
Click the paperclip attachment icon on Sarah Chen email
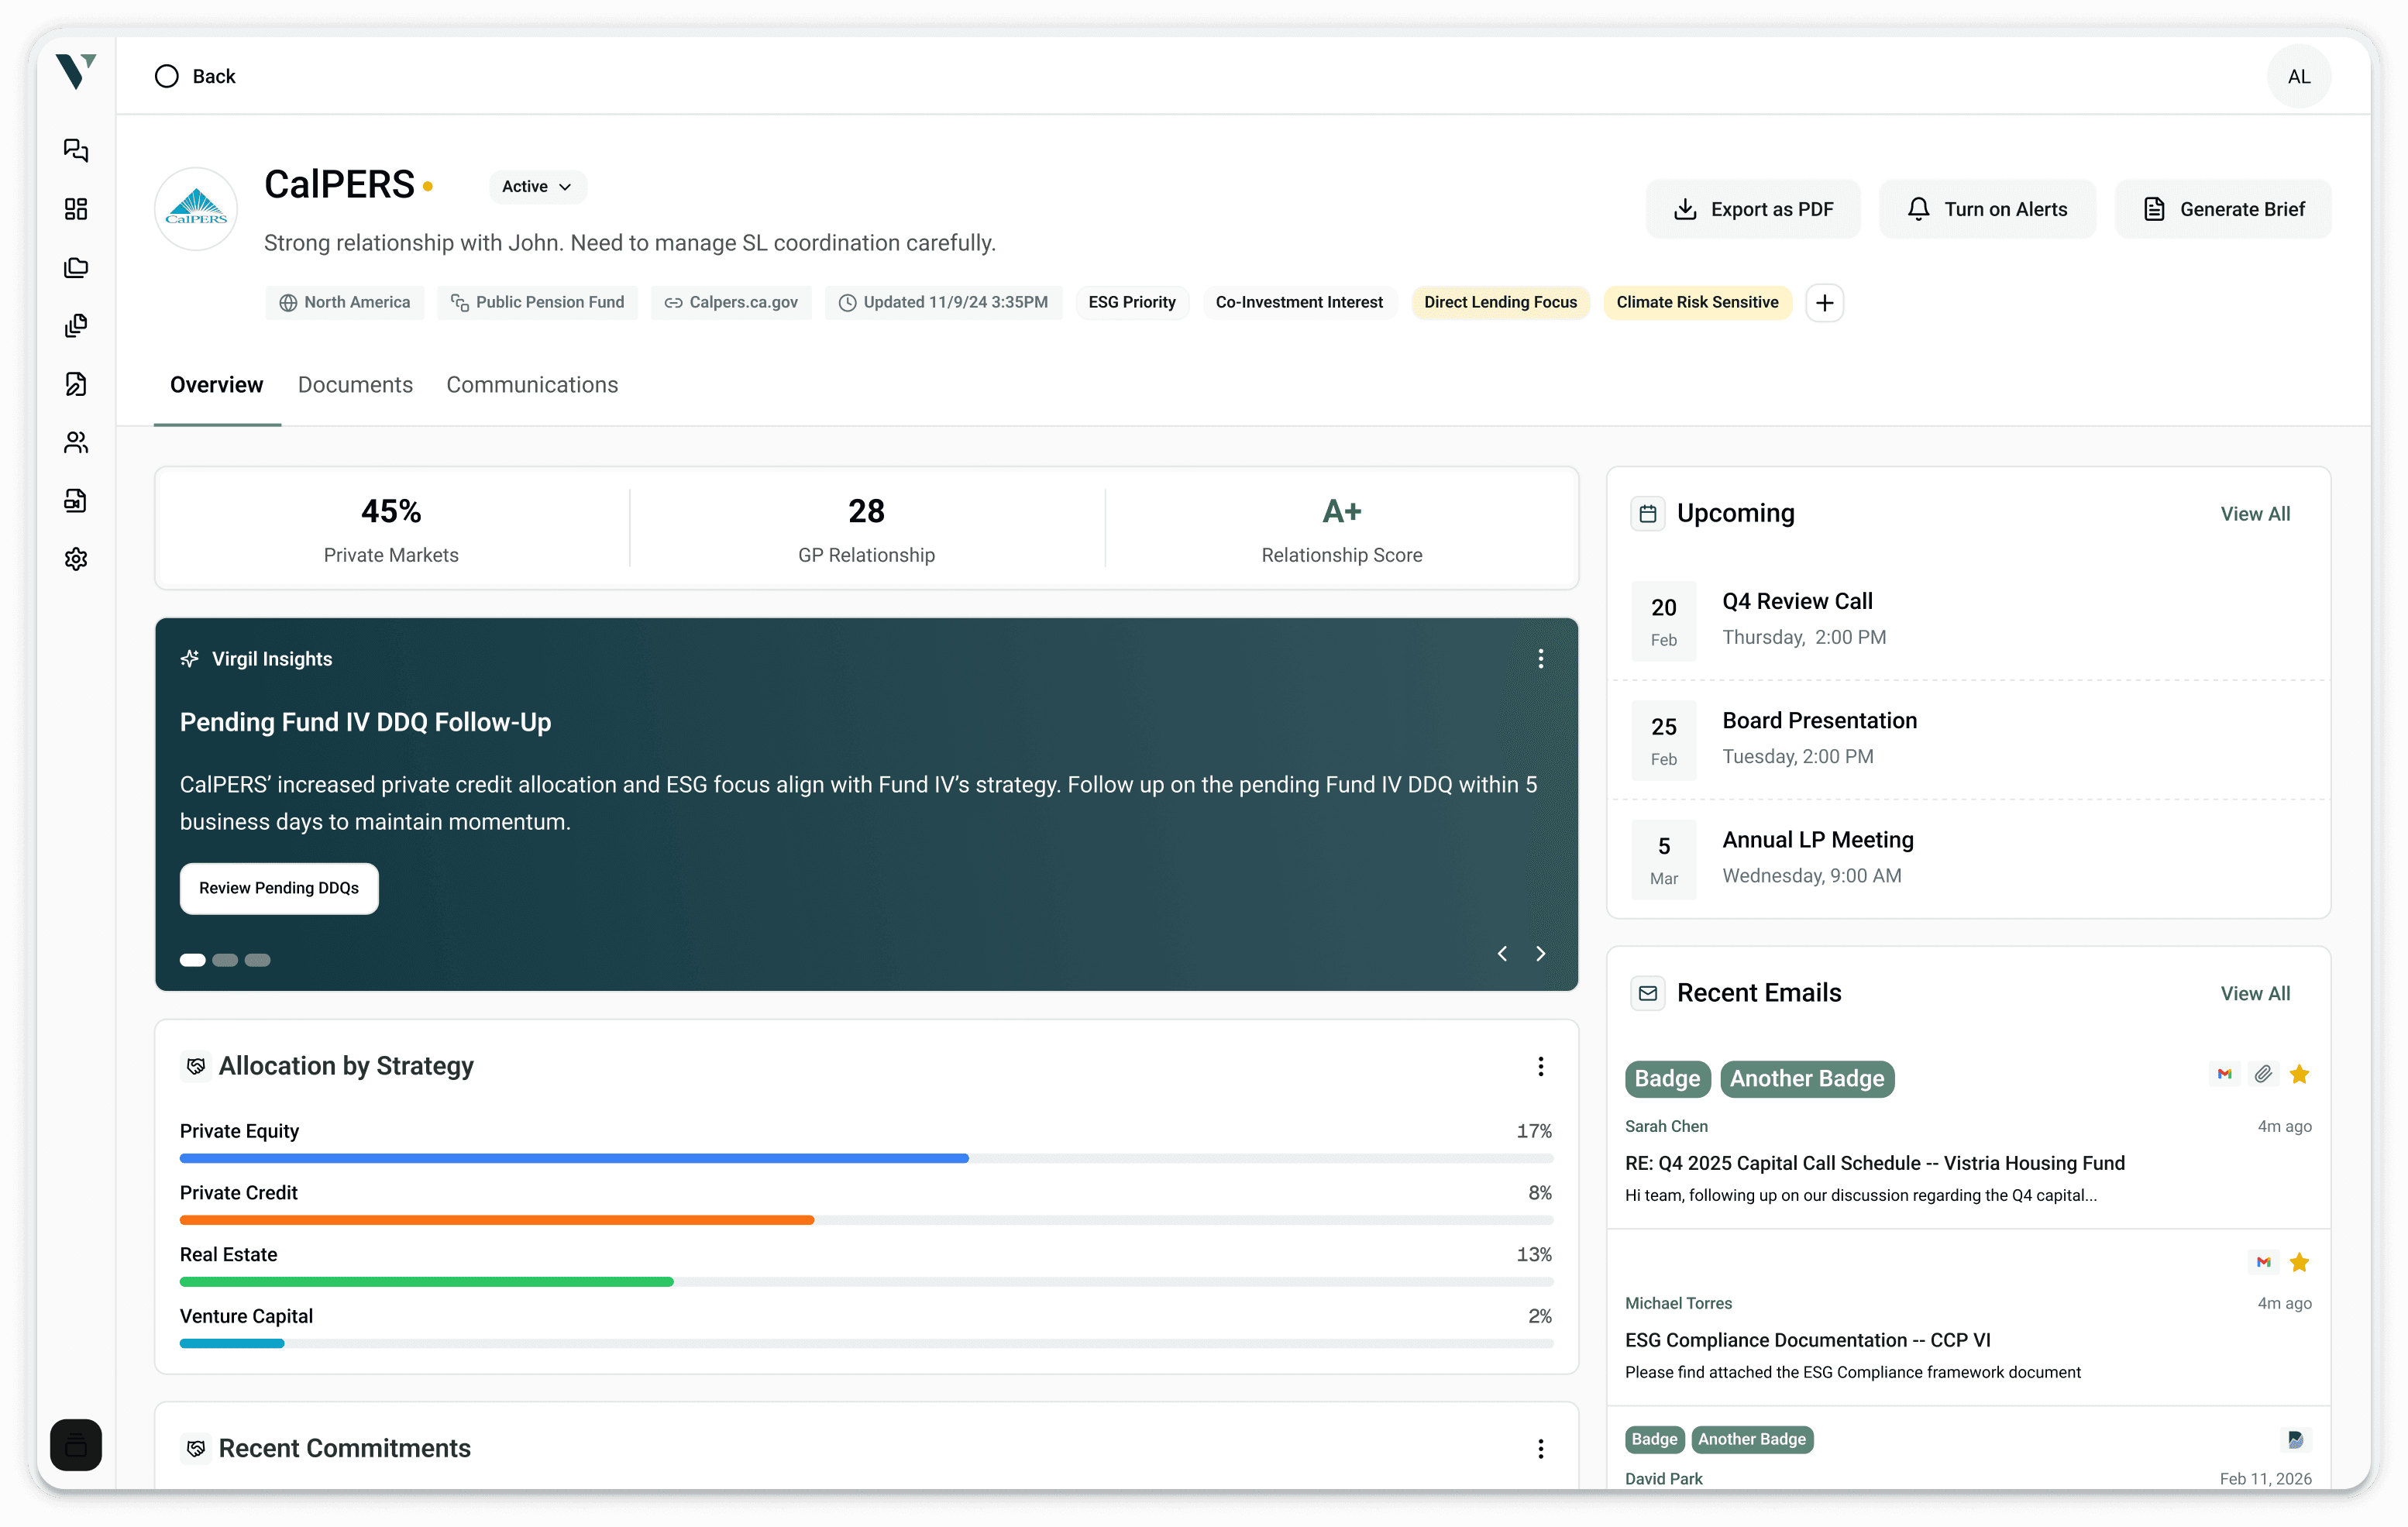pos(2263,1074)
